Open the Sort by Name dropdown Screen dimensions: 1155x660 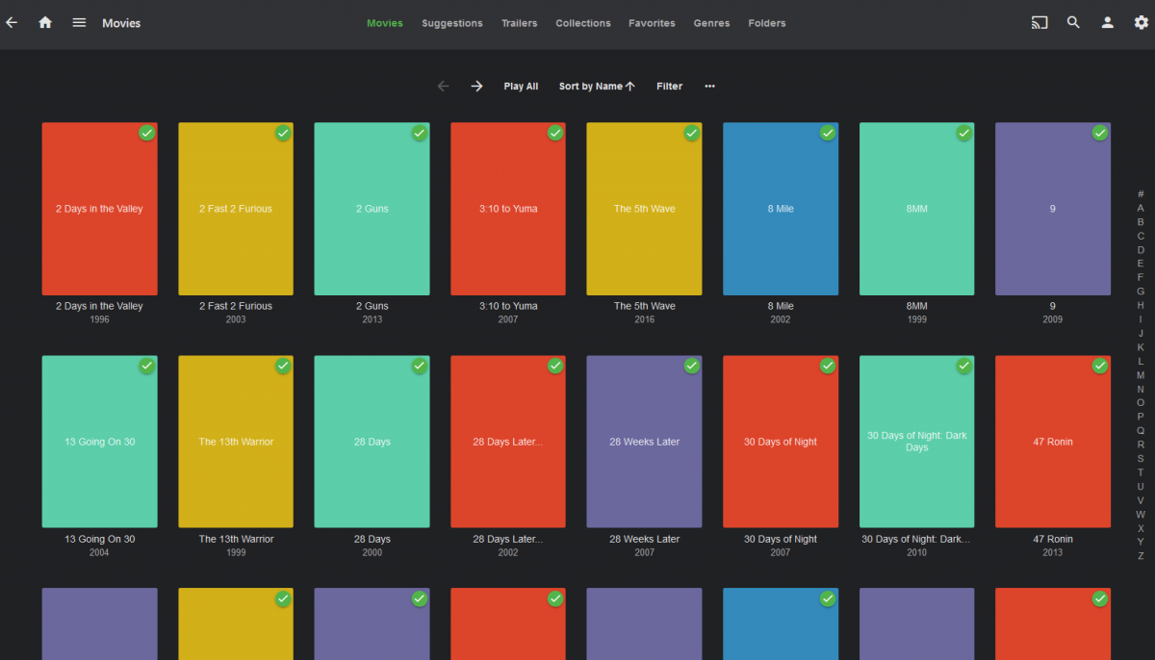pyautogui.click(x=597, y=86)
